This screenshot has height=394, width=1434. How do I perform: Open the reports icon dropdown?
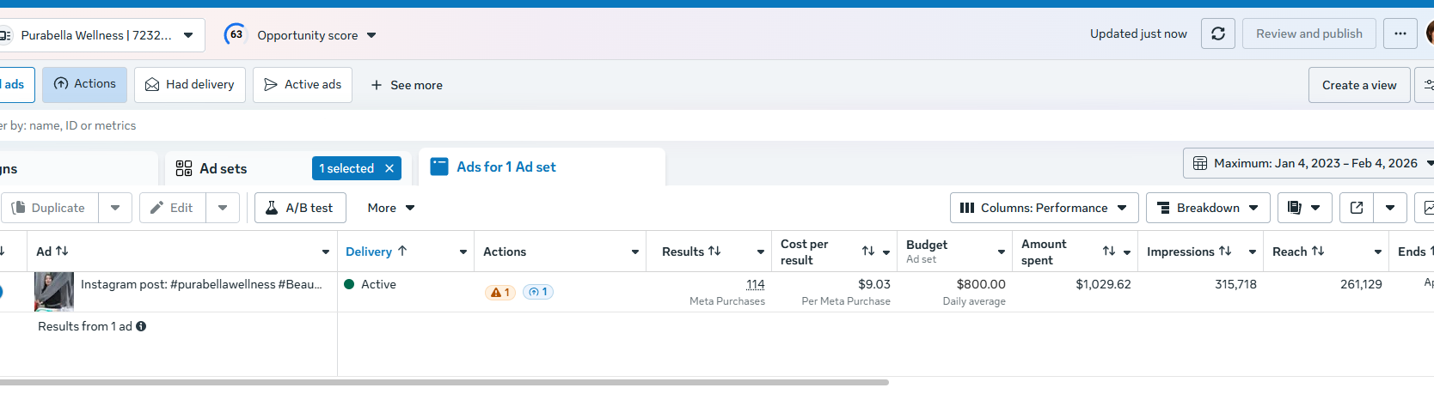[1304, 208]
